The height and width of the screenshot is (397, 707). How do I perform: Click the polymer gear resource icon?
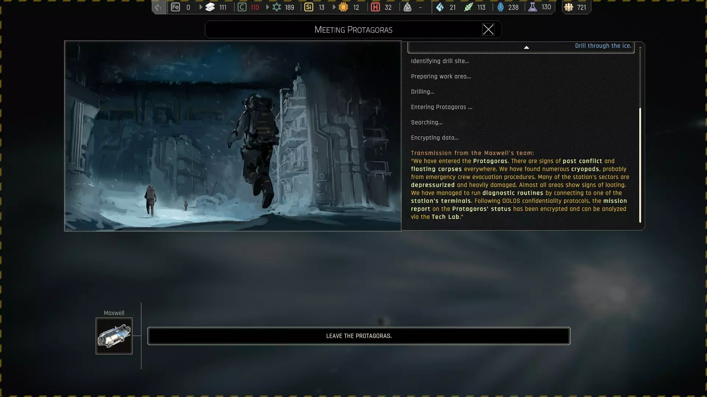click(x=277, y=7)
